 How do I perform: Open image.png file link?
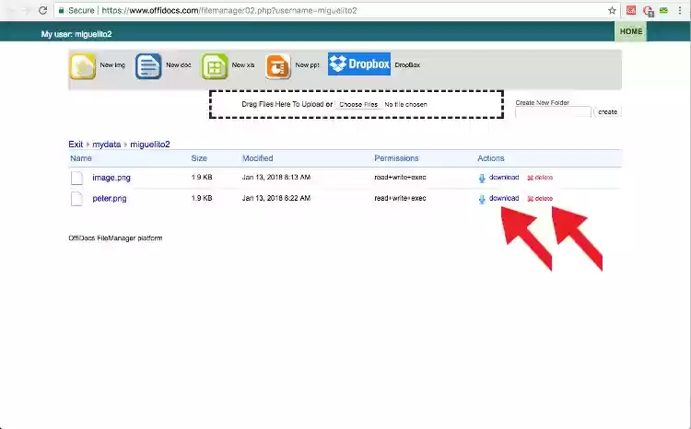111,178
